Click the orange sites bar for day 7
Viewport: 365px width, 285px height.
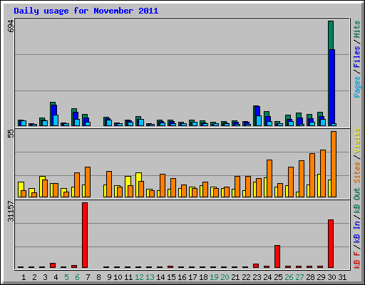tap(88, 182)
